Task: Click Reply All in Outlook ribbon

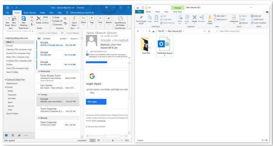Action: coord(57,21)
